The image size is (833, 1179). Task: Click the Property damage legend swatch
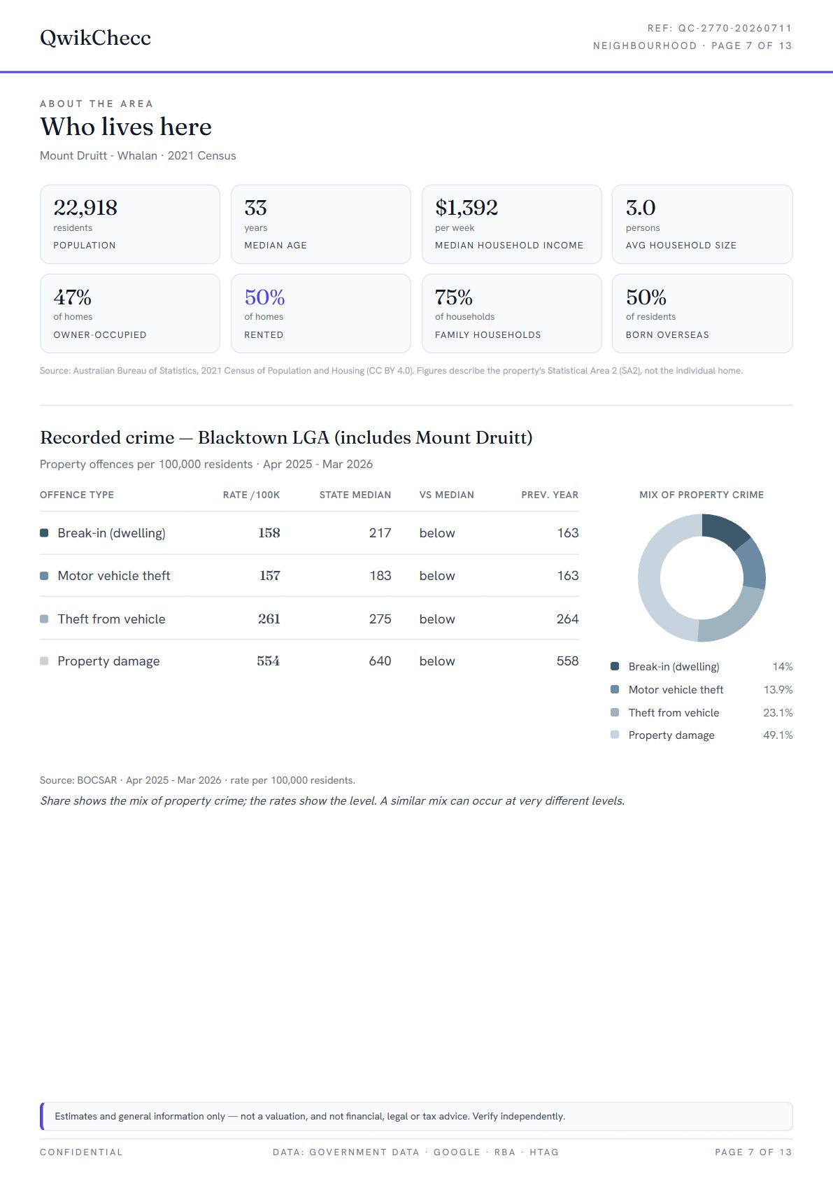tap(615, 735)
